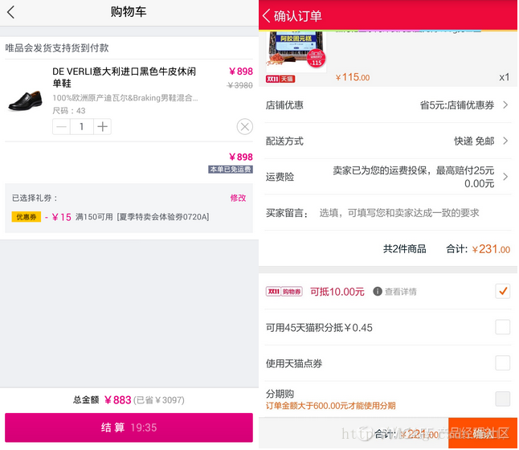
Task: Tap 唯品会发货支持货到付款 header text
Action: coord(57,47)
